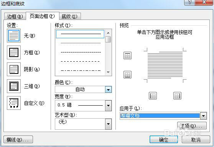This screenshot has width=214, height=147.
Task: Open the 宽度 width dropdown arrow
Action: click(109, 106)
